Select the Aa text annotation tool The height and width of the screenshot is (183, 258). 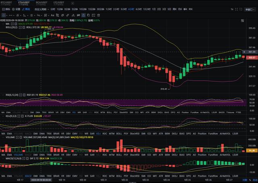(52, 15)
